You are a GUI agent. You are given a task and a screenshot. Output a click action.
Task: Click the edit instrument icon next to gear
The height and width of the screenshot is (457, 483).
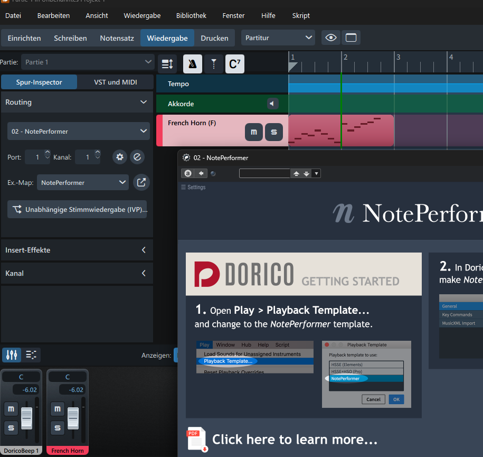click(137, 157)
